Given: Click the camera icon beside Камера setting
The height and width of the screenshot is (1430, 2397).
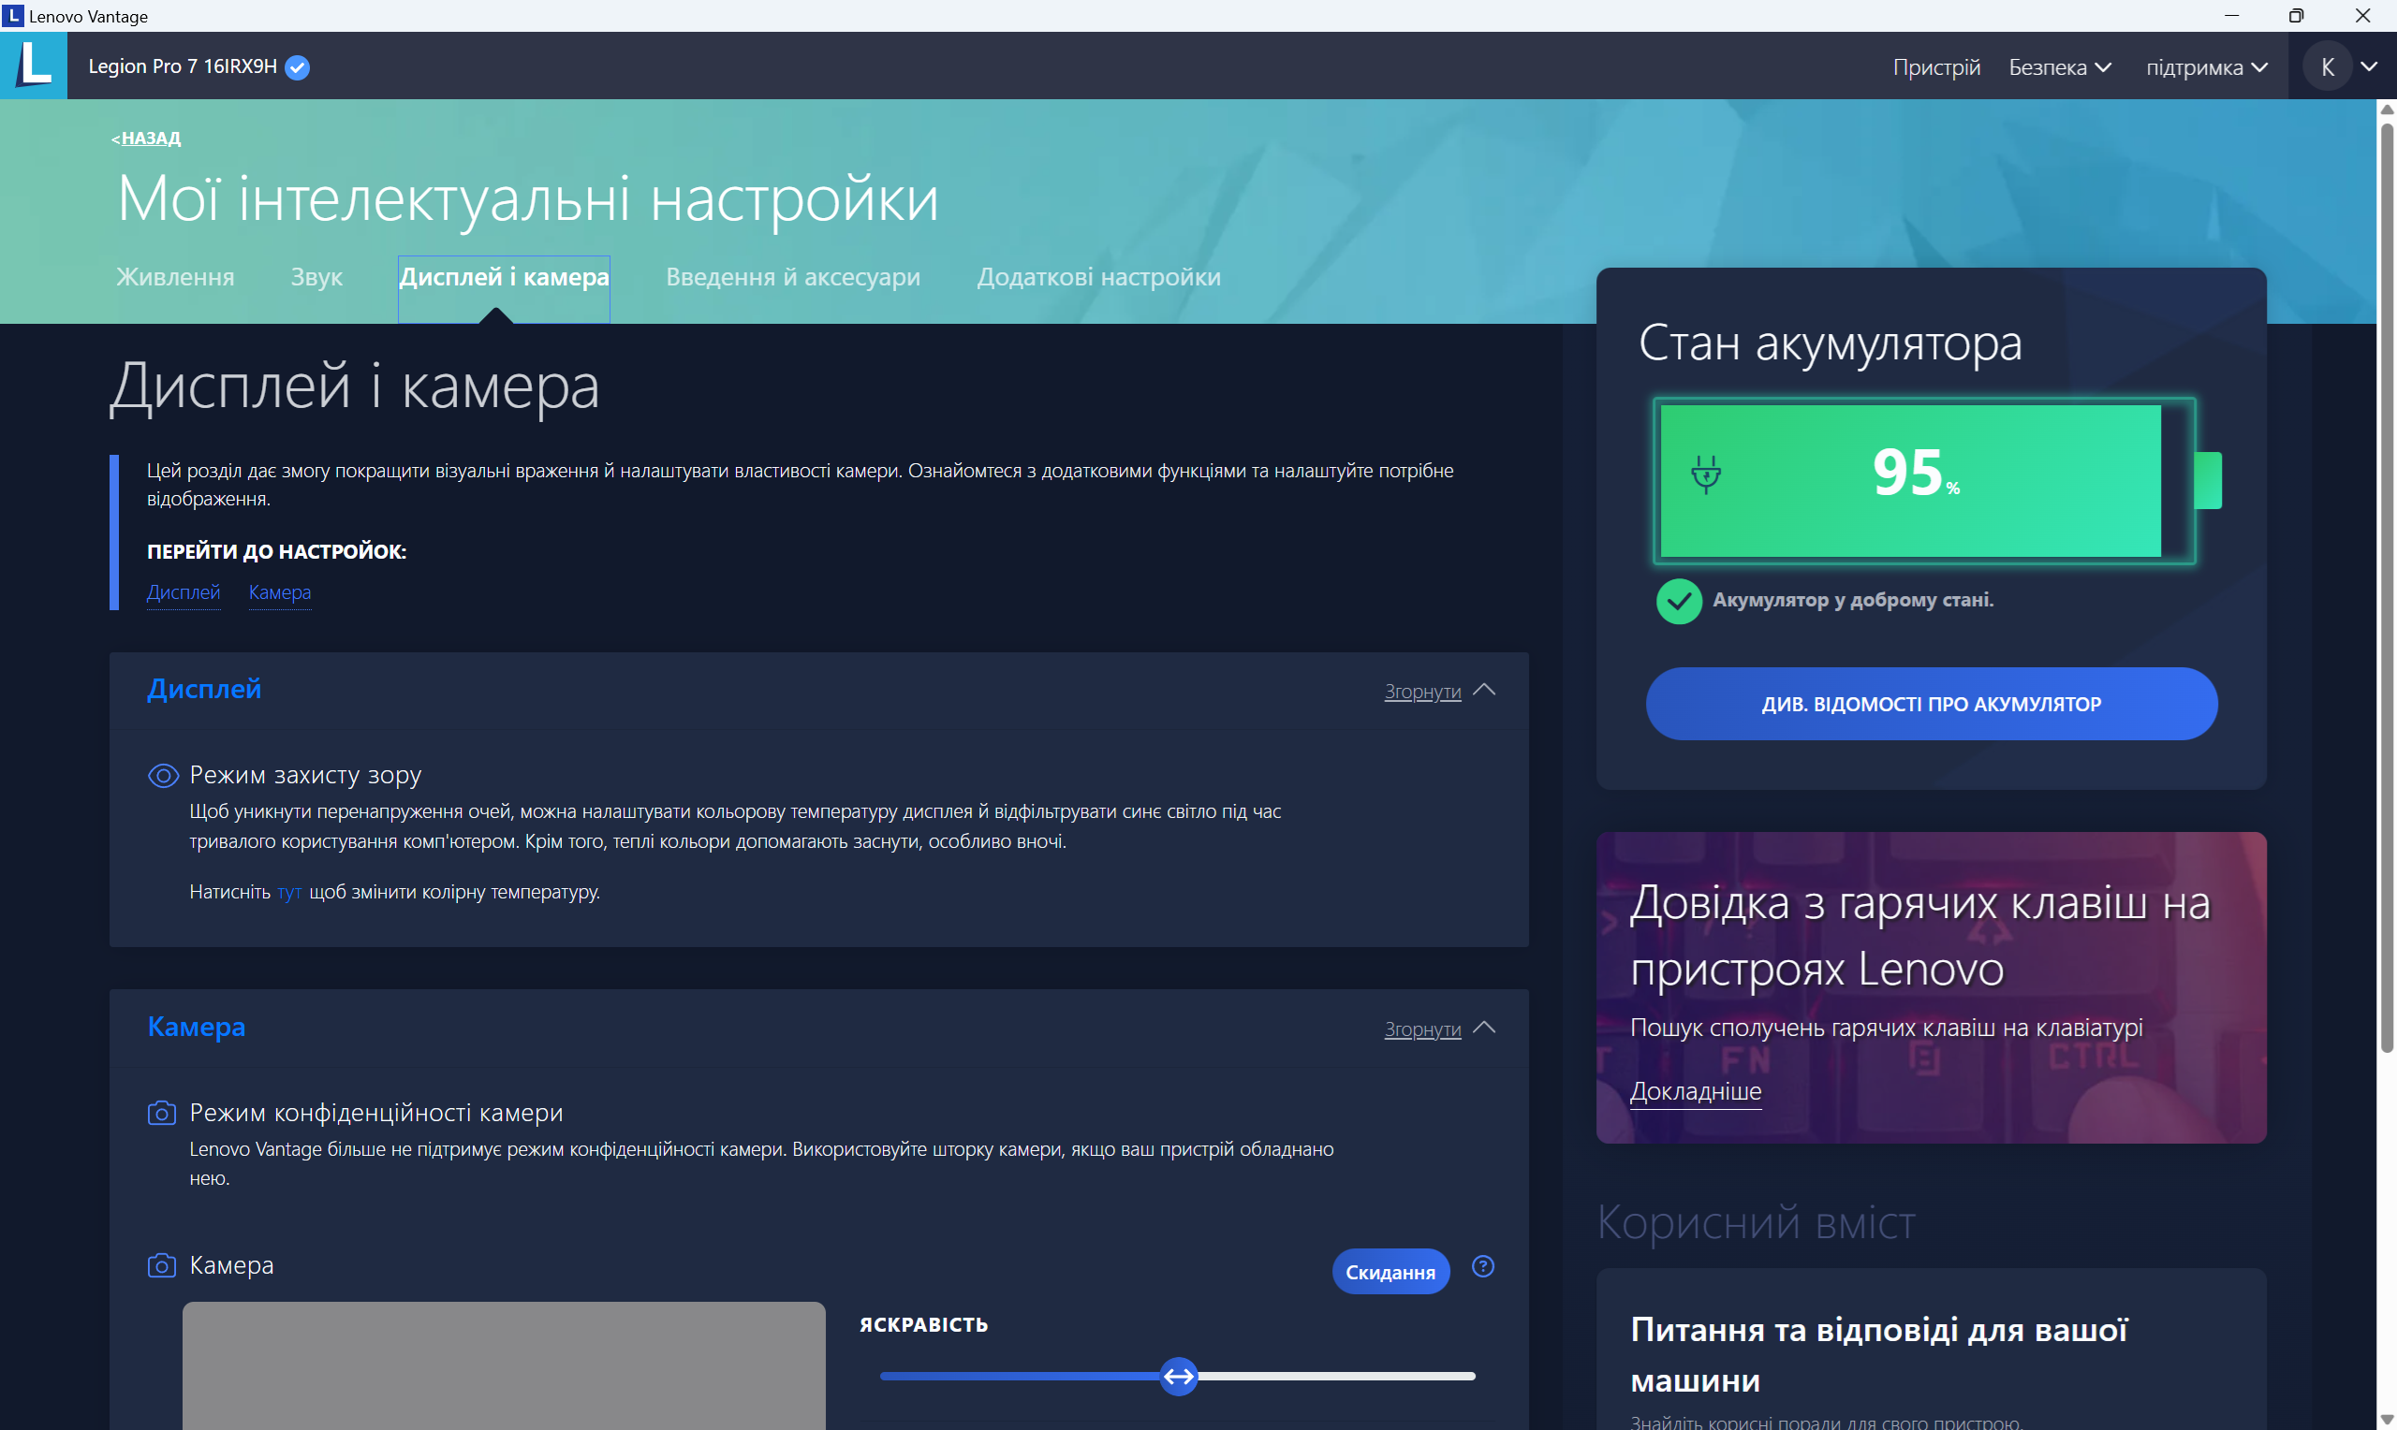Looking at the screenshot, I should point(162,1265).
